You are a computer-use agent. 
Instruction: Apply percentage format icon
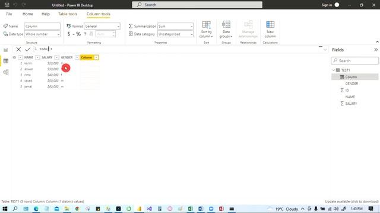point(78,34)
